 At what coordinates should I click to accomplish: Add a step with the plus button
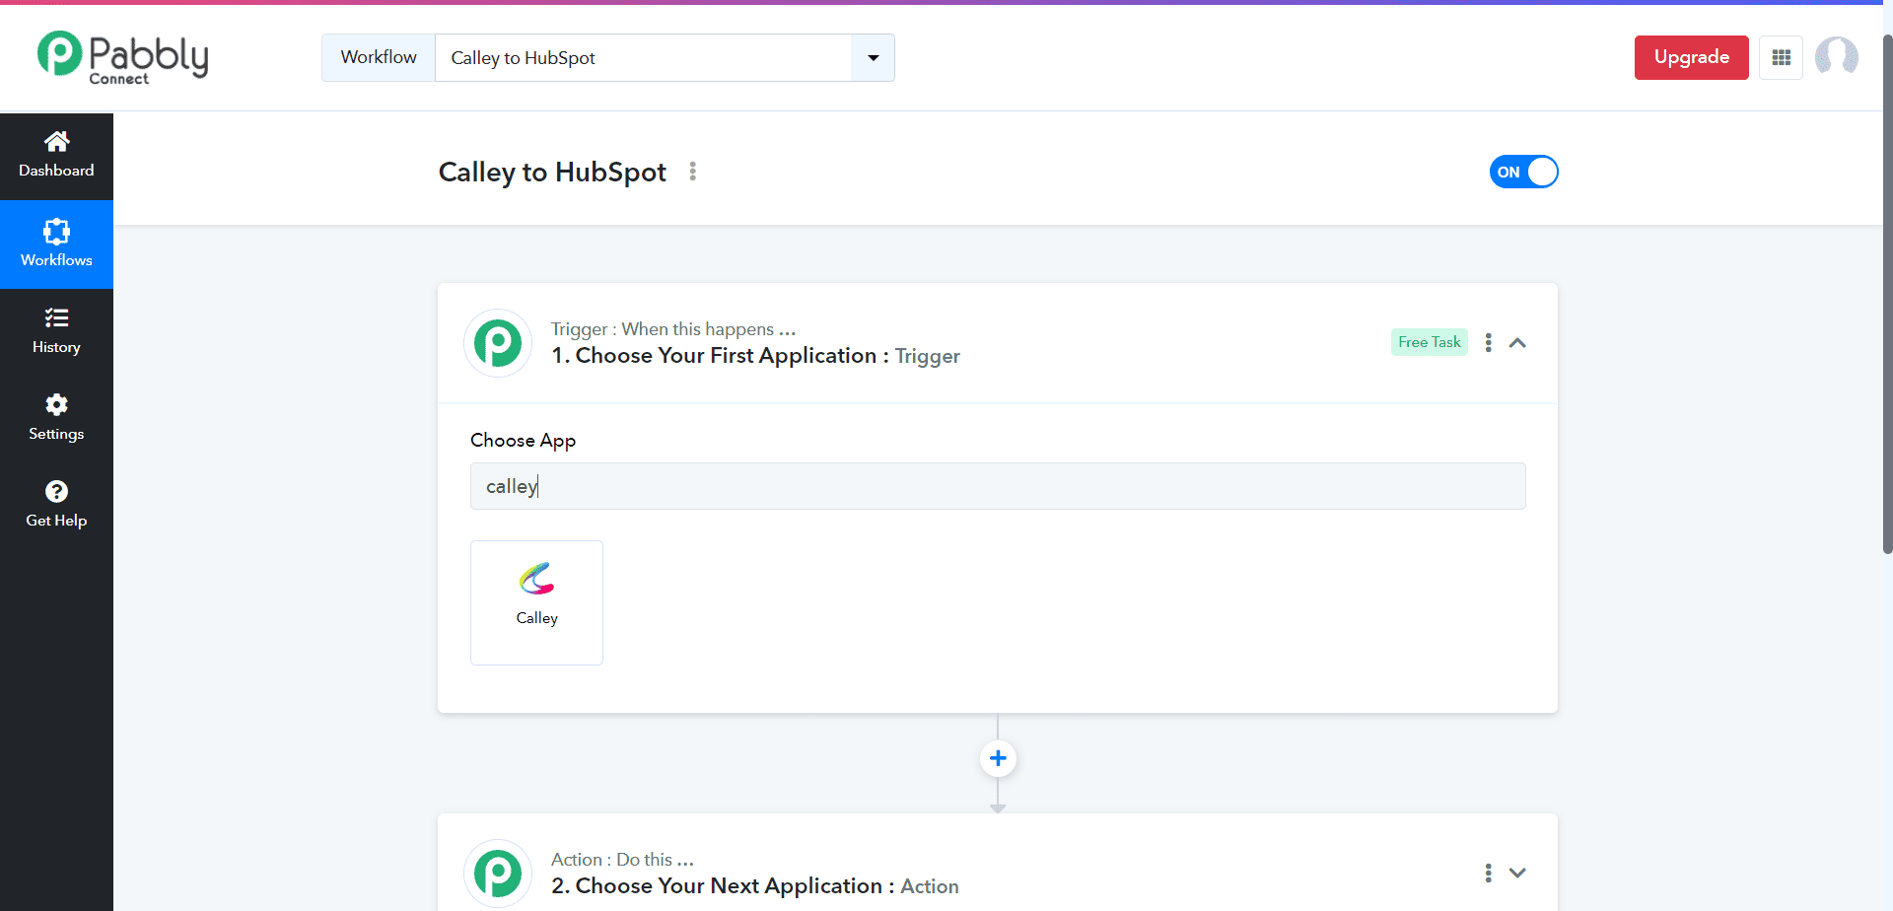pyautogui.click(x=998, y=758)
